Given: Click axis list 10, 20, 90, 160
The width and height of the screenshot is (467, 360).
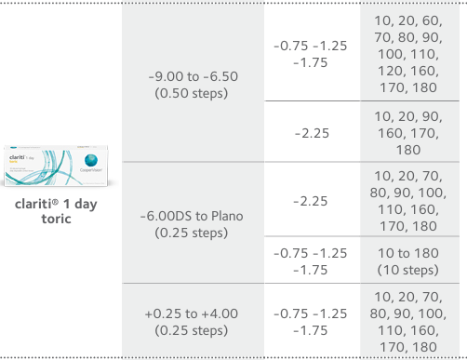Looking at the screenshot, I should 408,133.
